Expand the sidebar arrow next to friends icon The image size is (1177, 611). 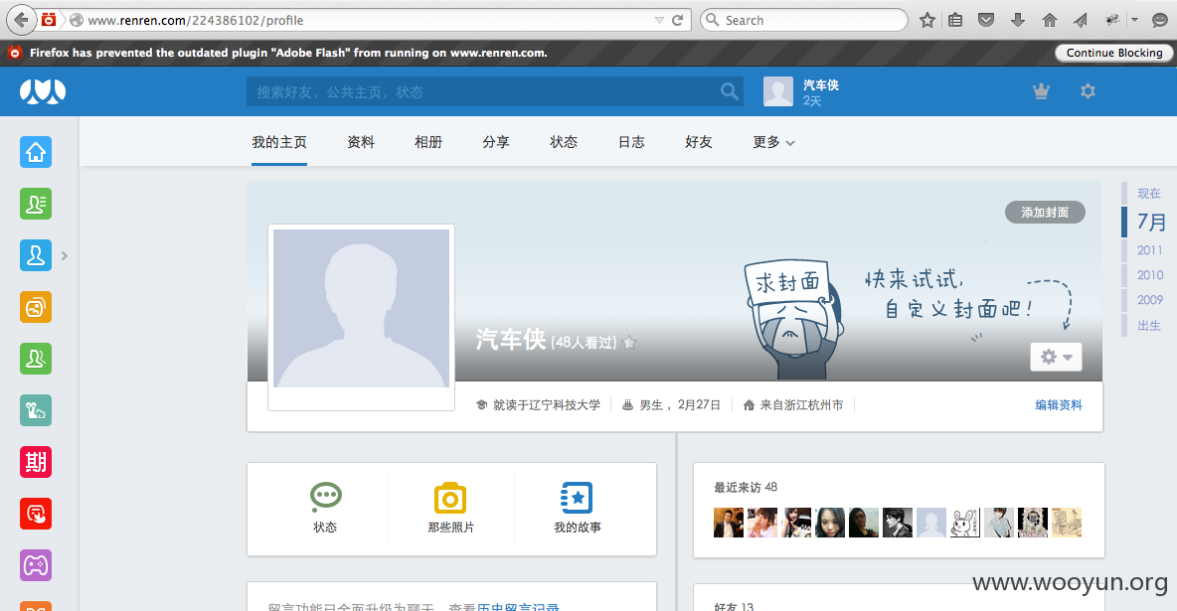(x=65, y=256)
